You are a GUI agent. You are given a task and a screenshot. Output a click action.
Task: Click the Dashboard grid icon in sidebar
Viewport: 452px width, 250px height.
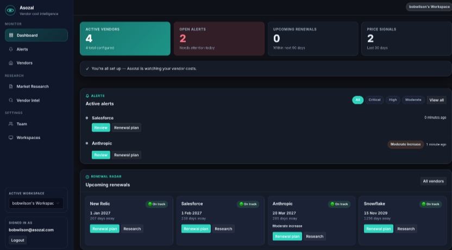point(11,35)
